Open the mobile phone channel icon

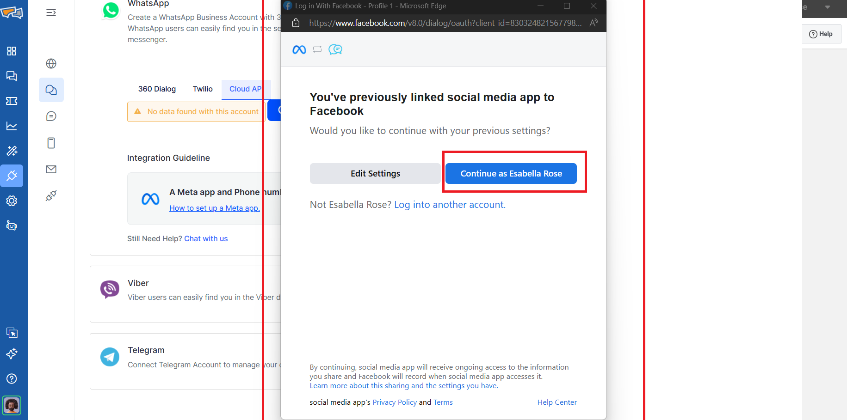(x=51, y=143)
